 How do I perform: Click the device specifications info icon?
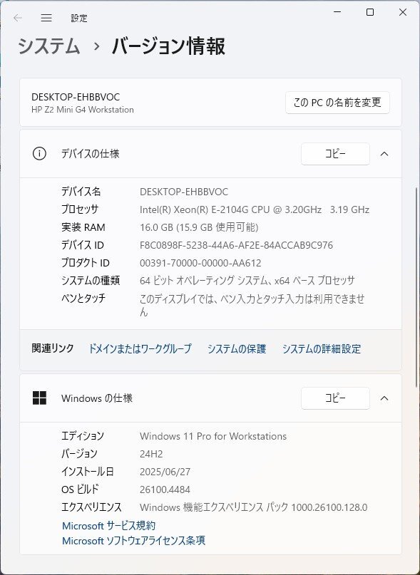(39, 154)
